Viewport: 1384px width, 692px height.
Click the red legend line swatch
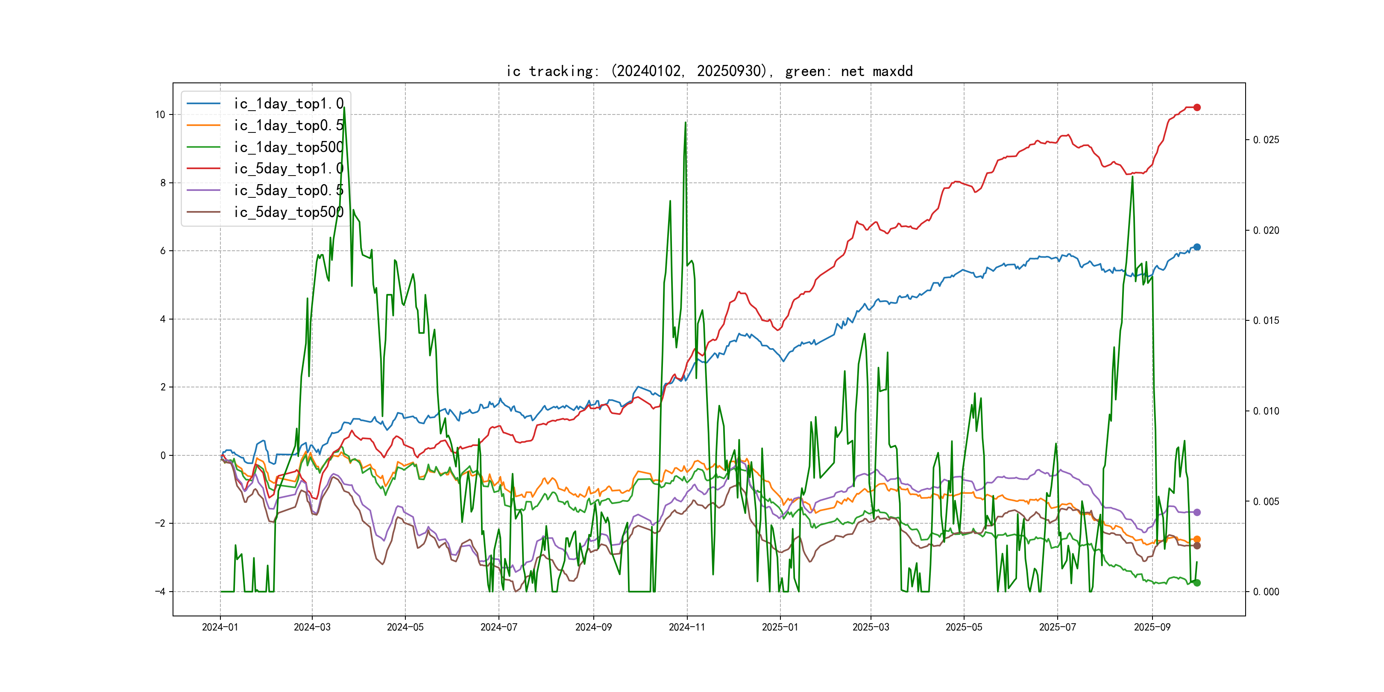pos(203,169)
